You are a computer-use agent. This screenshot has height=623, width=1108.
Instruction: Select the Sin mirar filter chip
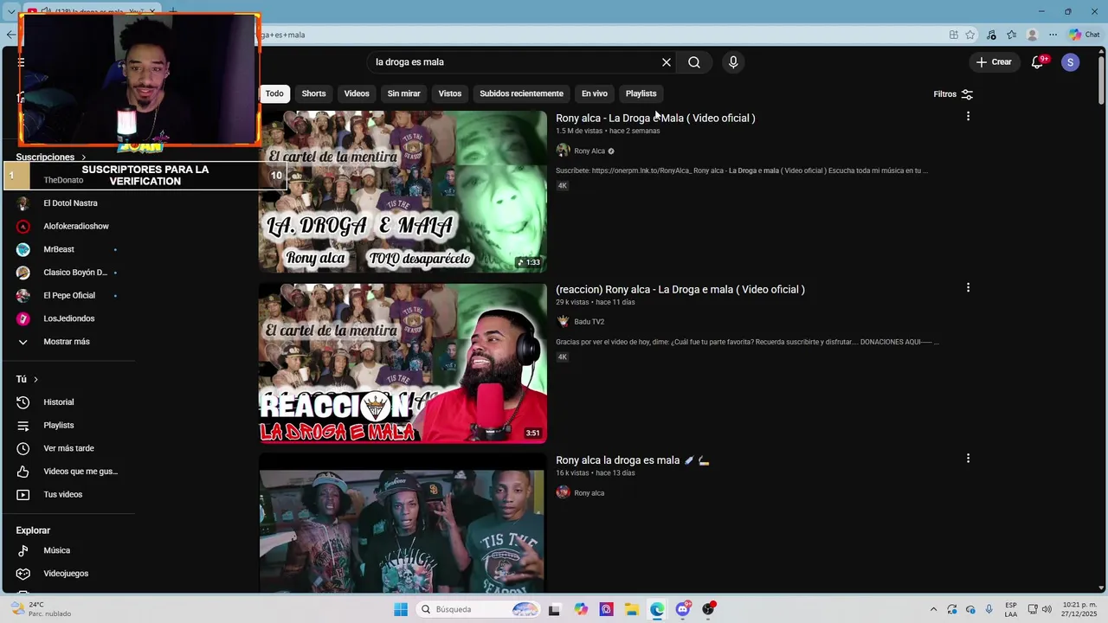(403, 93)
